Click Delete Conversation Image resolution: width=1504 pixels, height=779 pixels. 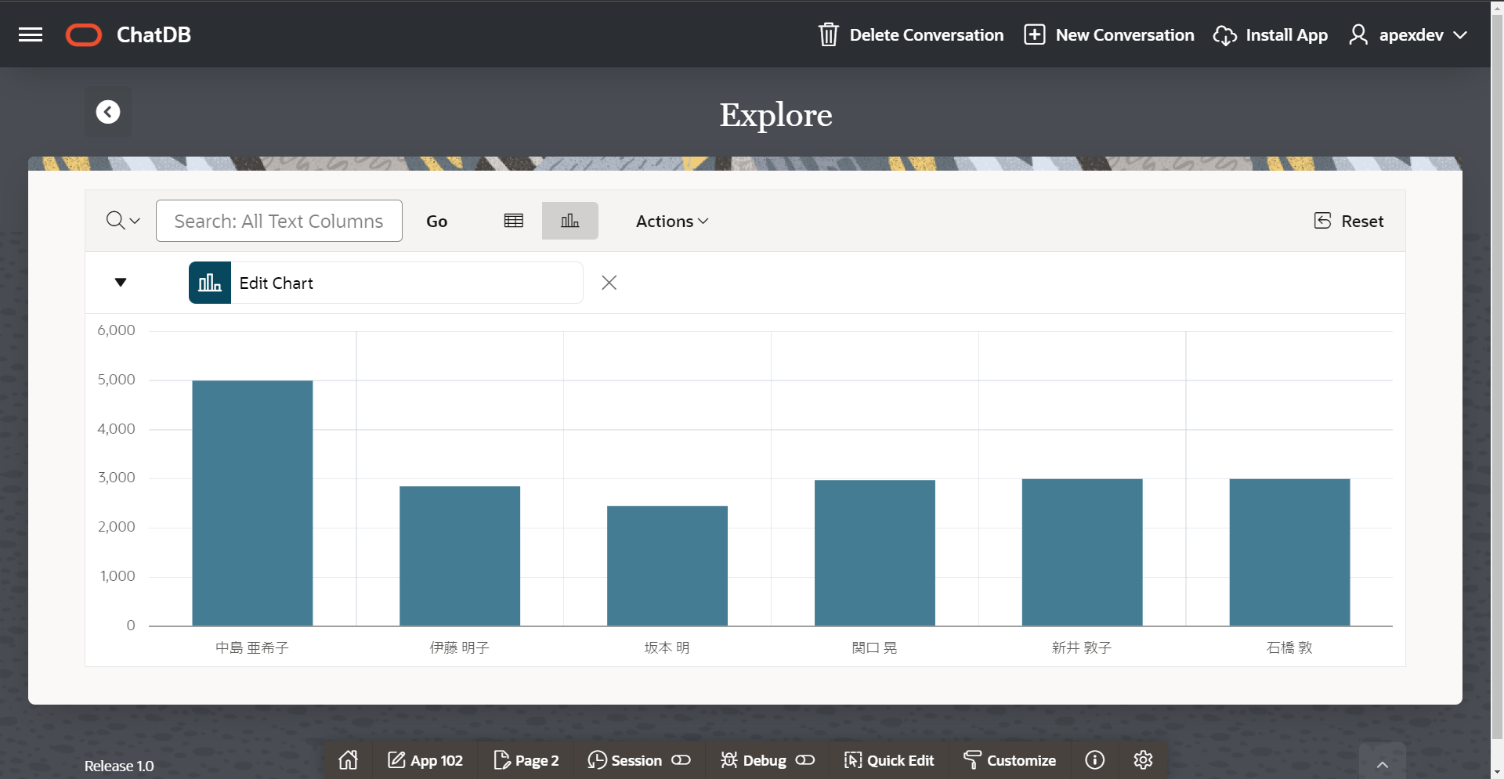tap(911, 34)
